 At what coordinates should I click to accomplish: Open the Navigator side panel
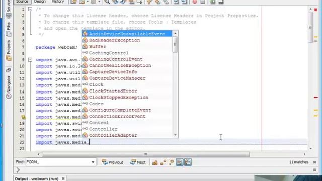point(9,87)
